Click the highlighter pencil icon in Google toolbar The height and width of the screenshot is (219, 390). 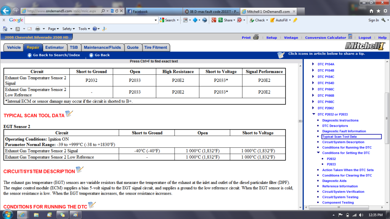[x=295, y=20]
